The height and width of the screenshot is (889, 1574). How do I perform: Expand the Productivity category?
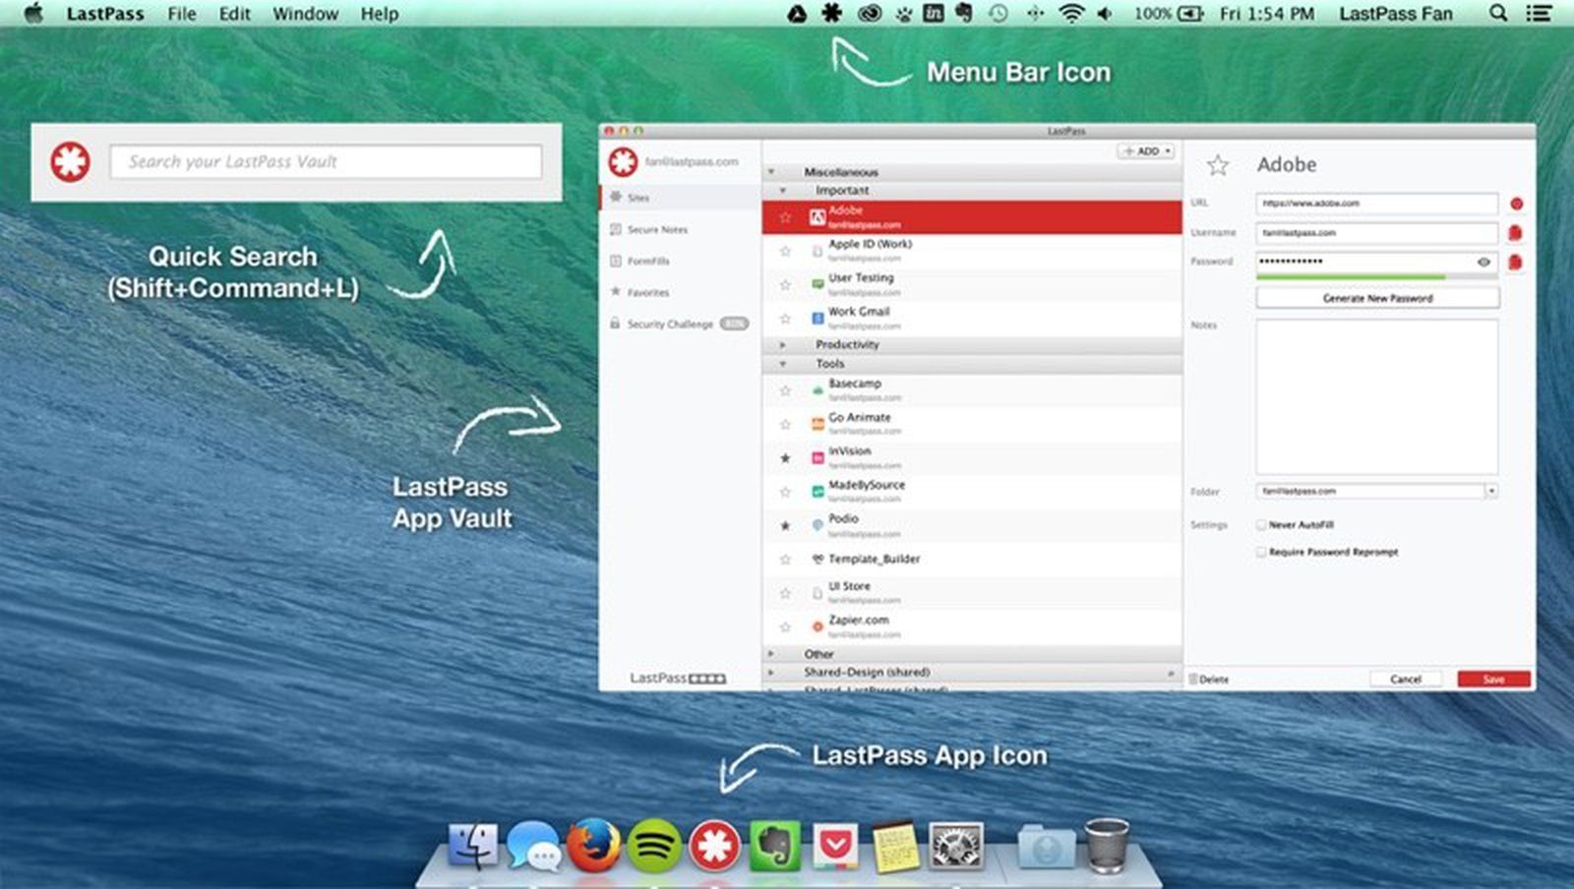783,344
